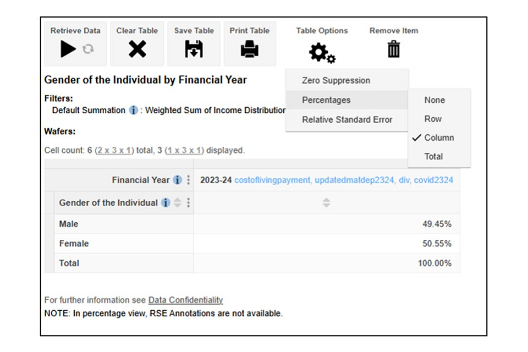Print the table with the printer icon
Viewport: 528px width, 352px height.
pyautogui.click(x=250, y=50)
